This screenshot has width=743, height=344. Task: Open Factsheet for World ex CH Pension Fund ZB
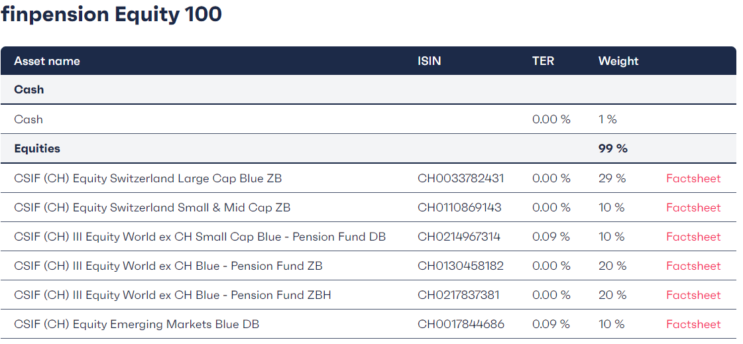point(693,266)
